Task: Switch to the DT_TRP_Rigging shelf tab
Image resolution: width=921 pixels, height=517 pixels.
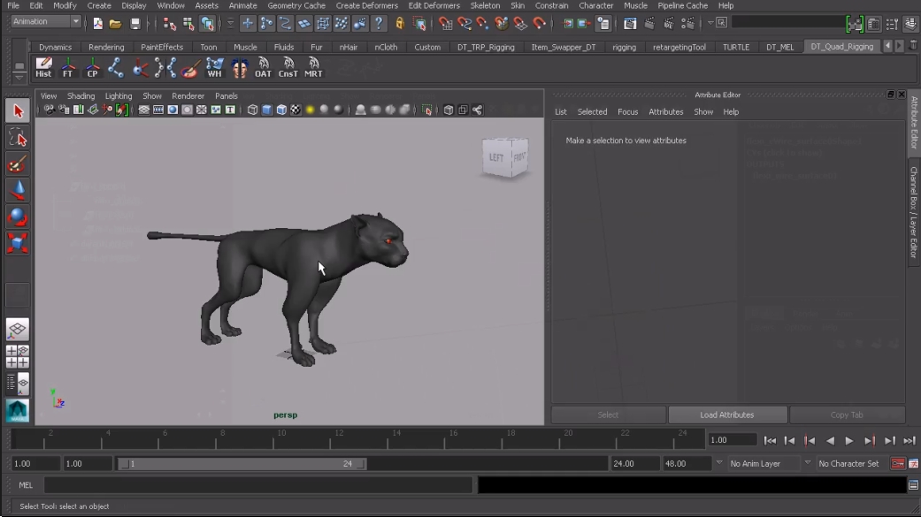Action: coord(486,47)
